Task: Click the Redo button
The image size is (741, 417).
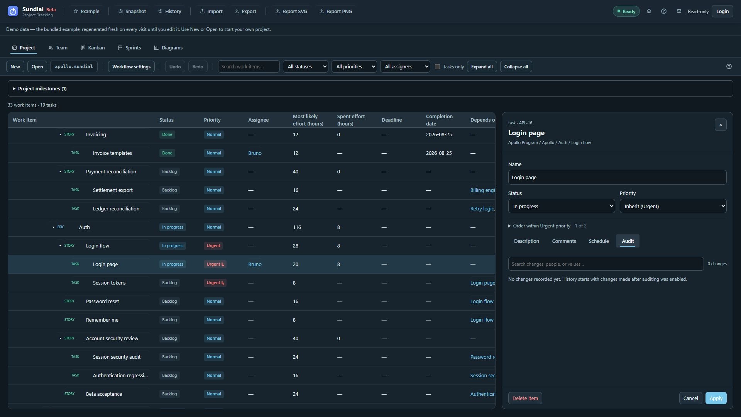Action: coord(198,66)
